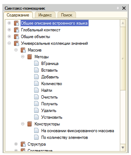Collapse the Методы node

(23, 57)
